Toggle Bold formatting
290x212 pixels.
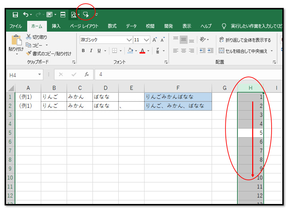pos(83,51)
